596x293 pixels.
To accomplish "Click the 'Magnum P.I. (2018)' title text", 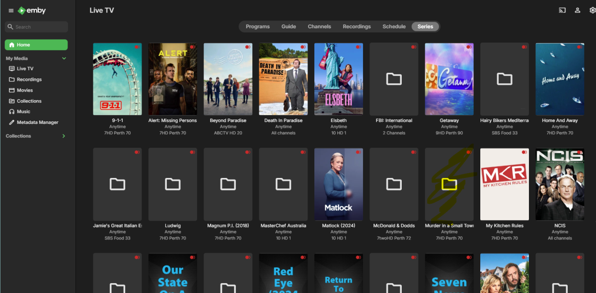I will (228, 226).
